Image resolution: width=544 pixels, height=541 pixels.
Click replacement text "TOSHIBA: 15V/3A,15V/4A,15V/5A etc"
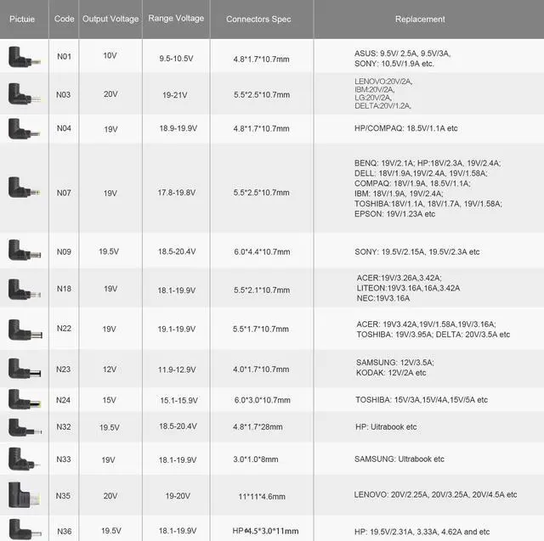click(x=422, y=400)
